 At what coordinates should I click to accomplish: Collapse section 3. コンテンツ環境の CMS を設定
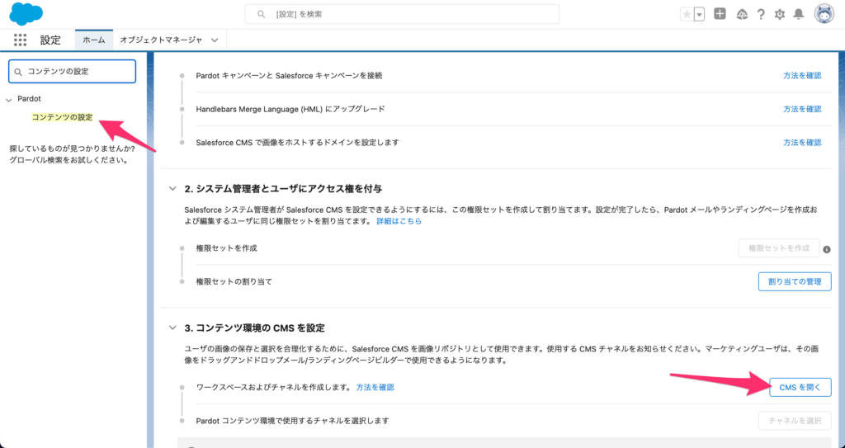172,328
